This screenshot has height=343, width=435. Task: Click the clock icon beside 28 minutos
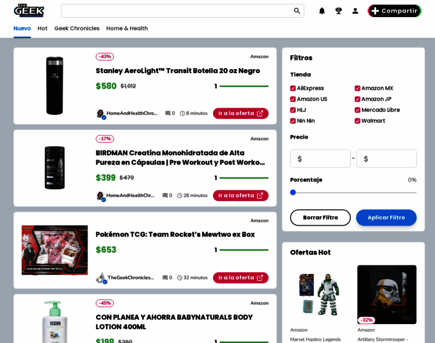180,196
